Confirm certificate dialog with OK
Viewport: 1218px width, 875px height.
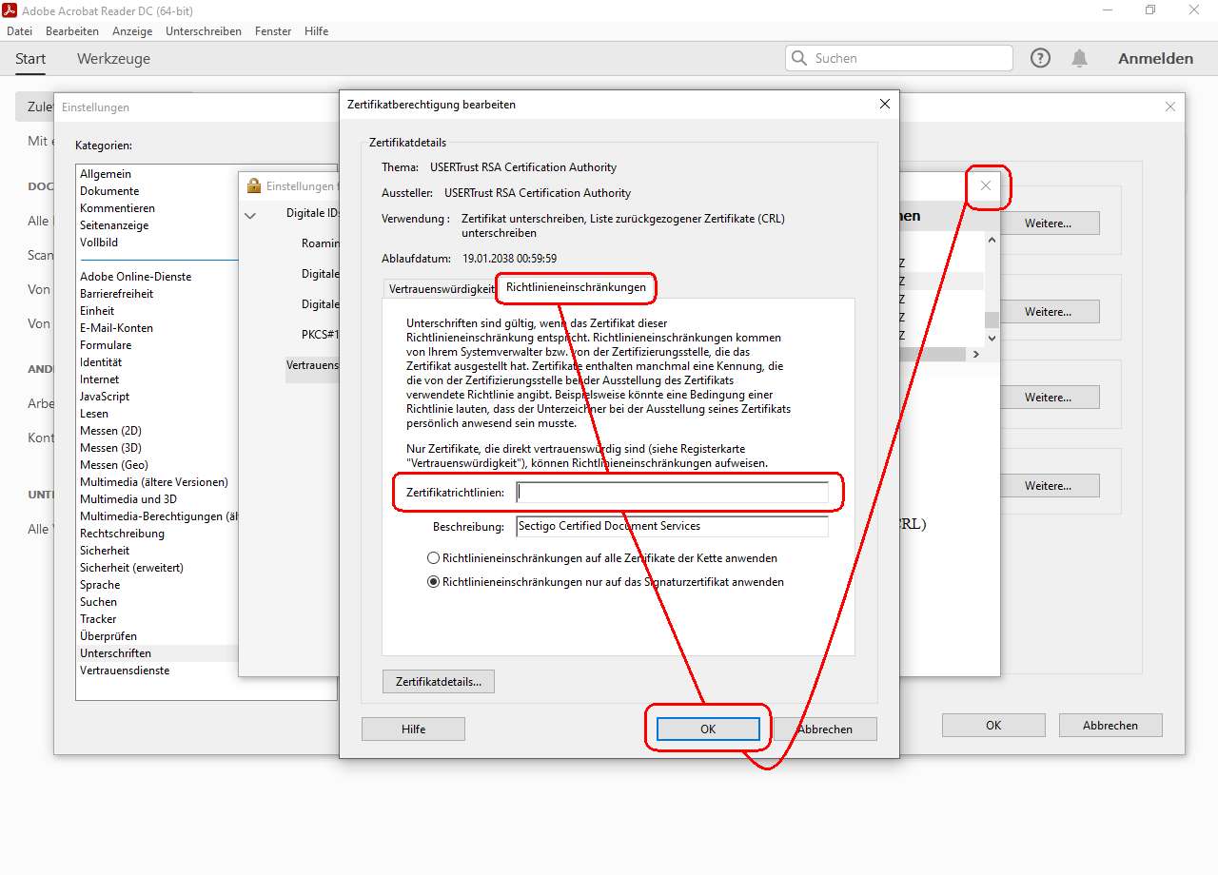(708, 729)
